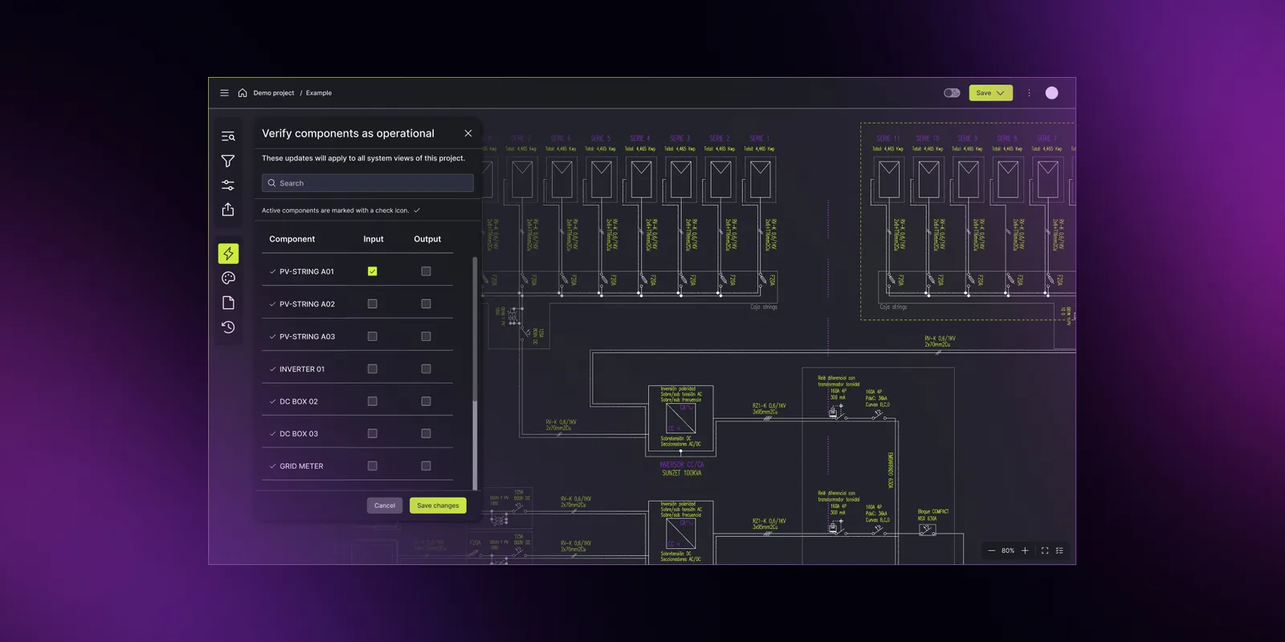Screen dimensions: 1285x642
Task: Check Input for GRID METER
Action: (373, 466)
